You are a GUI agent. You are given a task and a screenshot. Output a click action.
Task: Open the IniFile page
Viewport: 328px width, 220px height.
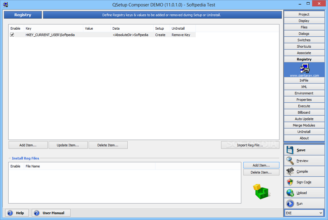coord(304,80)
